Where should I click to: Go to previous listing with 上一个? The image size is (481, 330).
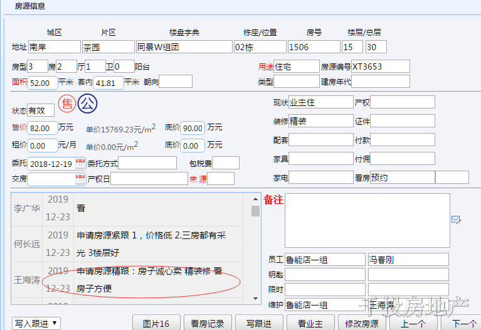413,324
